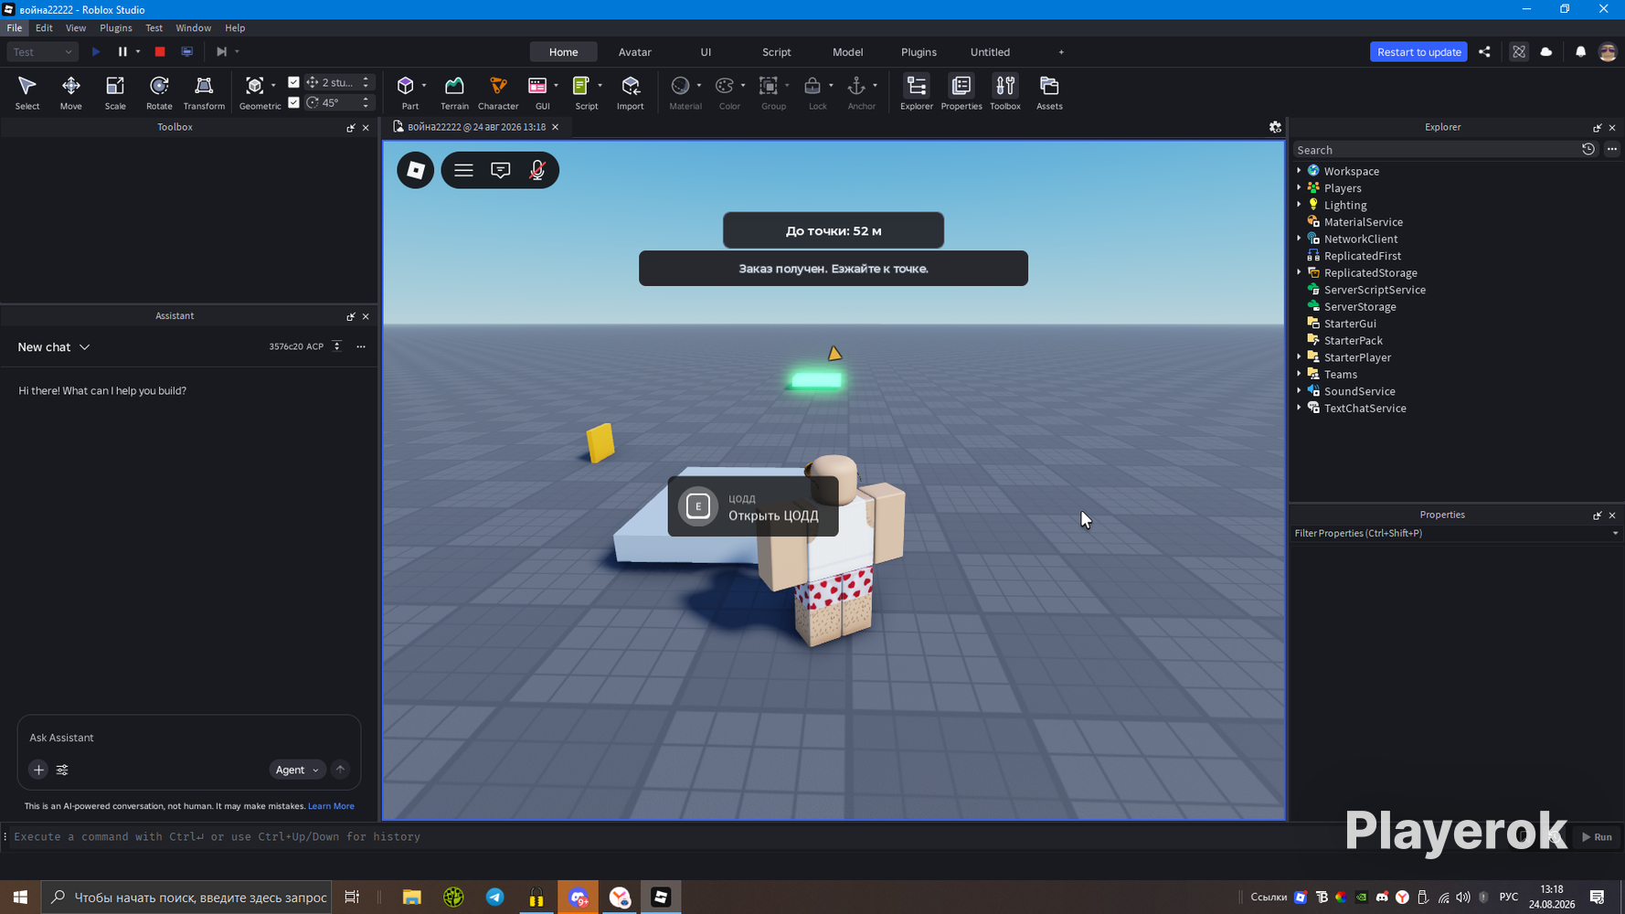The image size is (1625, 914).
Task: Pick the Rotate tool
Action: click(x=159, y=92)
